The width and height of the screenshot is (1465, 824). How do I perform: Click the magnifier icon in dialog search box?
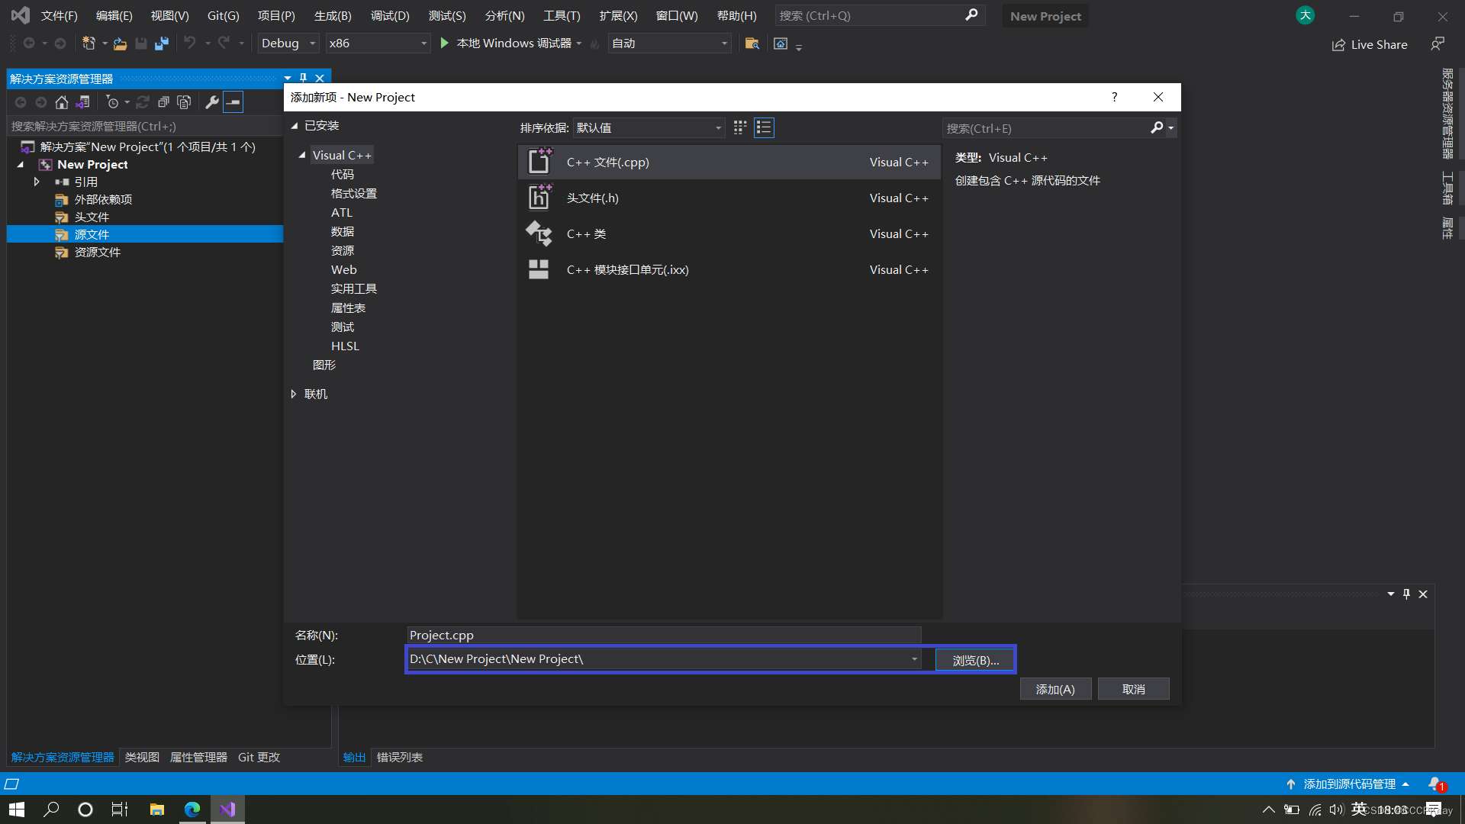(x=1158, y=128)
